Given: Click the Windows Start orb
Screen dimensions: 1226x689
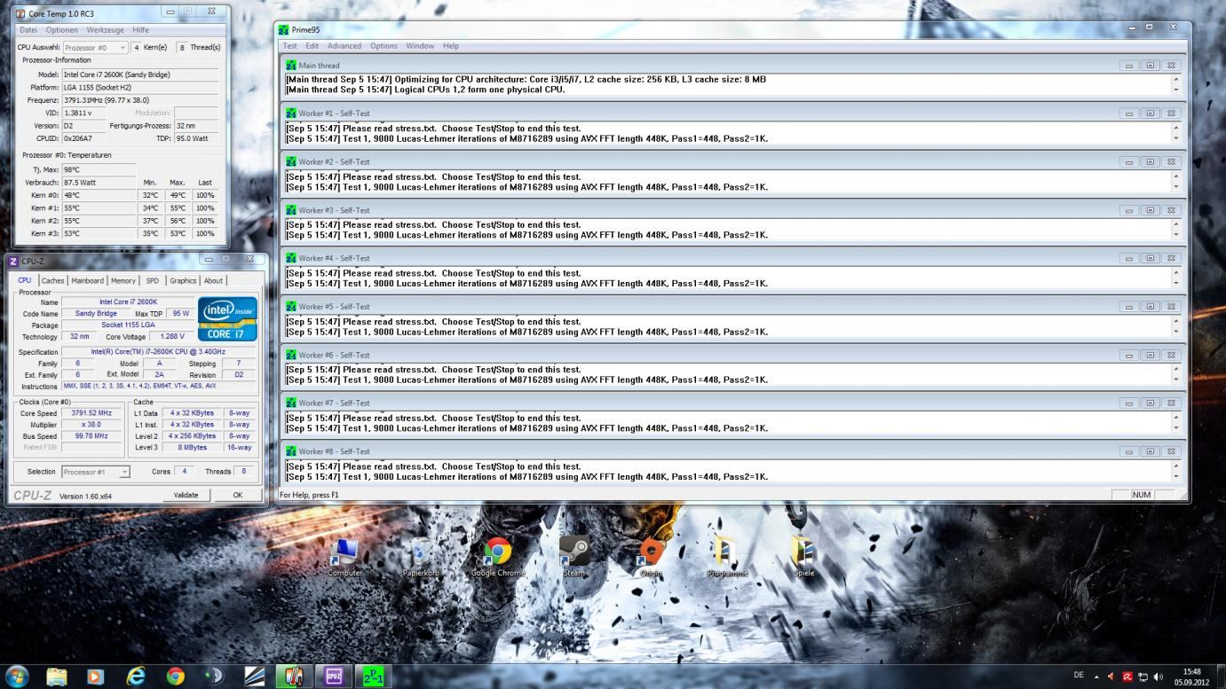Looking at the screenshot, I should click(17, 676).
